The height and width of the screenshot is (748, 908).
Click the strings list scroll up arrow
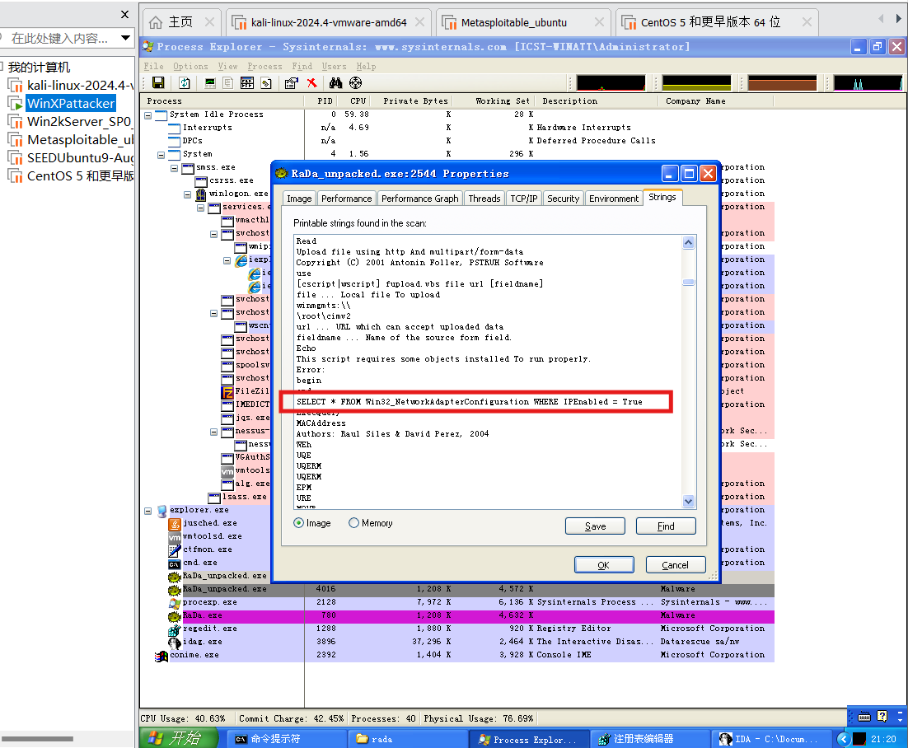click(689, 242)
